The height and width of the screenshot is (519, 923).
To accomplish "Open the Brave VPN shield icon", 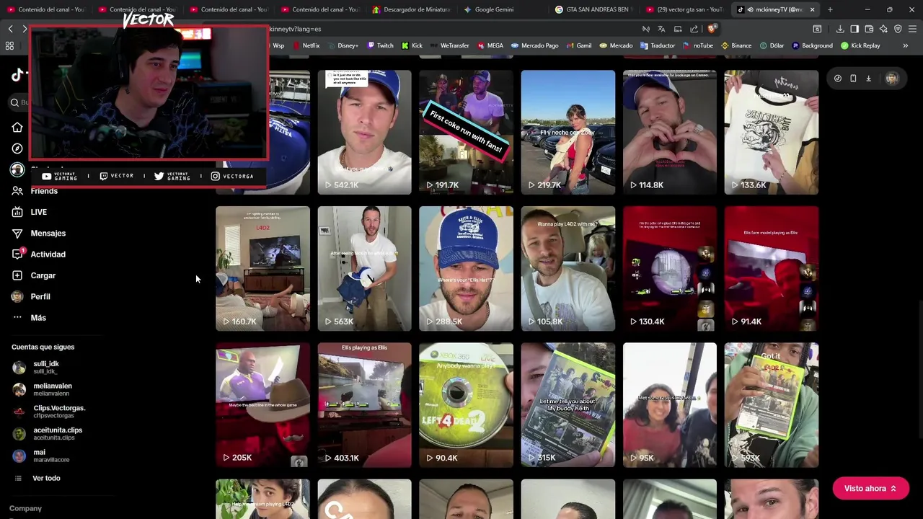I will [x=898, y=29].
